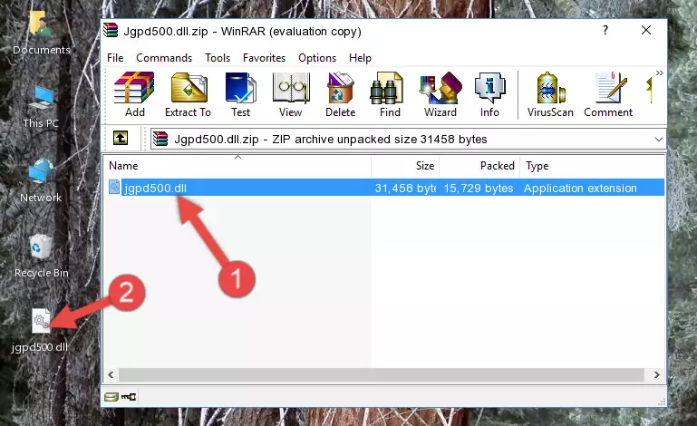Open the Favorites menu
Viewport: 697px width, 426px height.
[264, 58]
